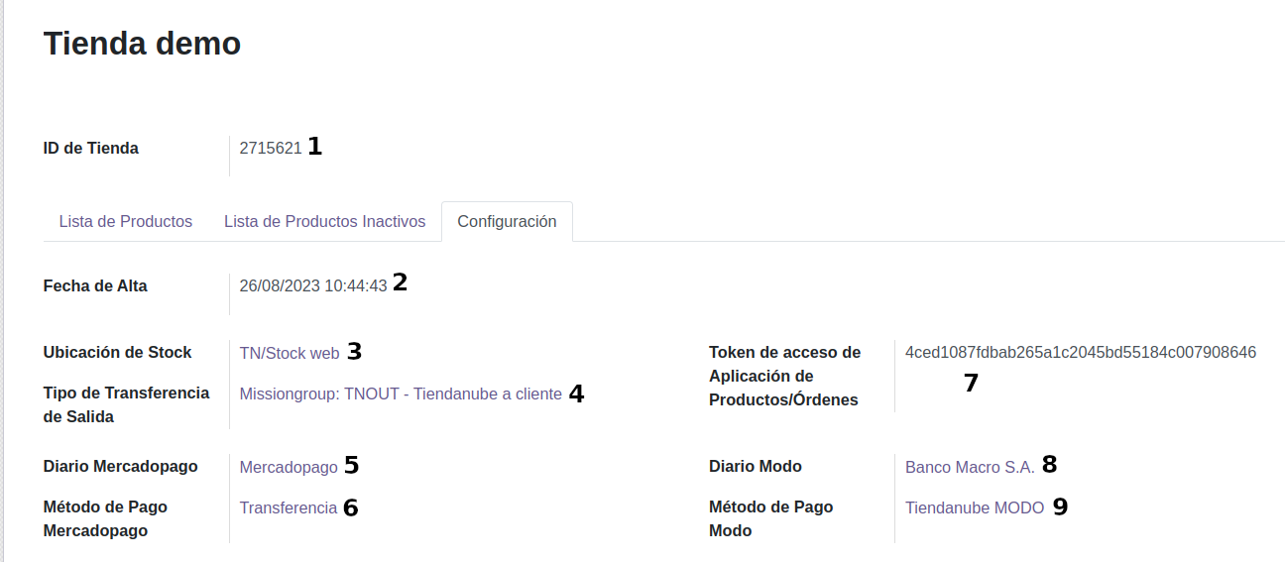Click the Tienda demo title
This screenshot has width=1285, height=562.
143,44
